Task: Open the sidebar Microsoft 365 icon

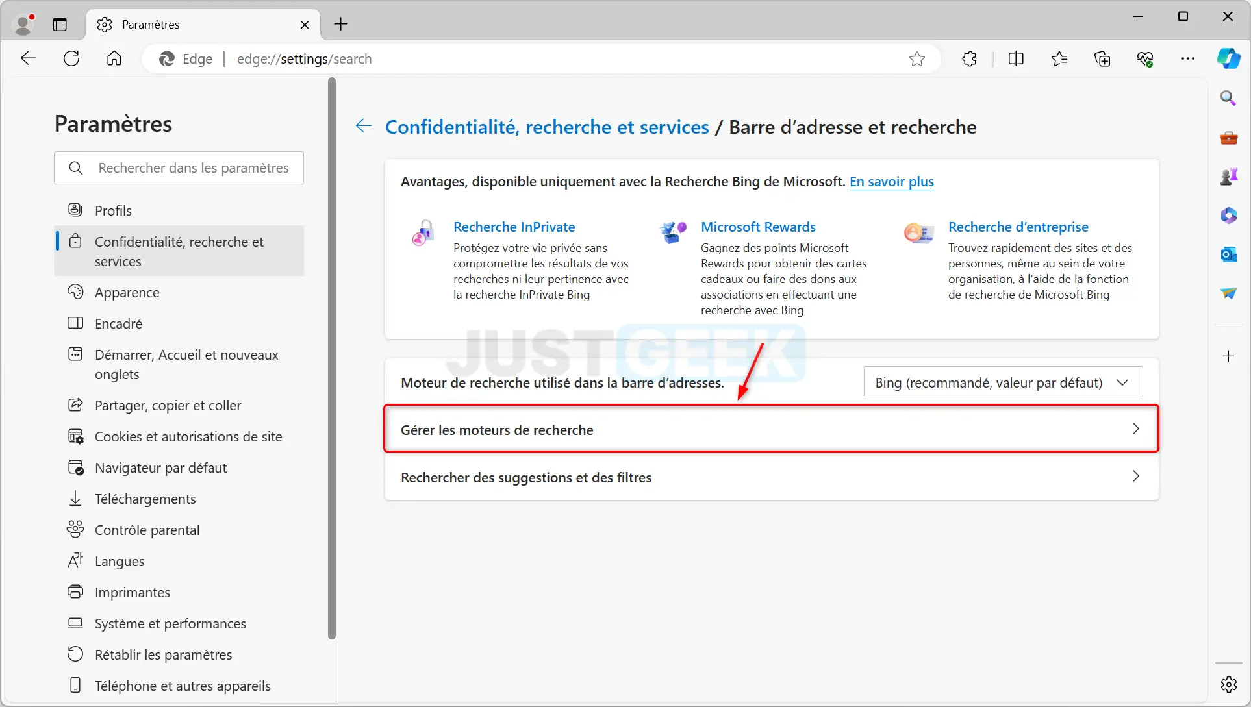Action: pyautogui.click(x=1228, y=216)
